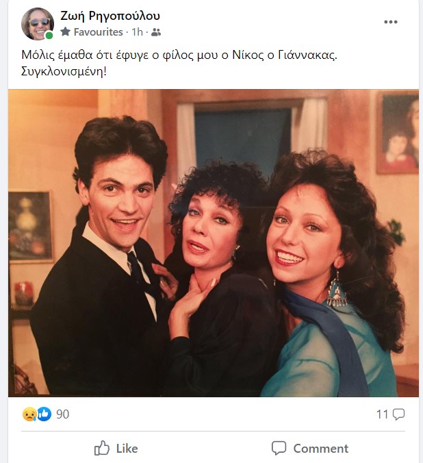The height and width of the screenshot is (463, 423).
Task: Open the attached vintage photo
Action: point(213,243)
